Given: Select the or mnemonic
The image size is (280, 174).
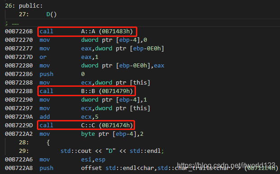Looking at the screenshot, I should tap(43, 57).
